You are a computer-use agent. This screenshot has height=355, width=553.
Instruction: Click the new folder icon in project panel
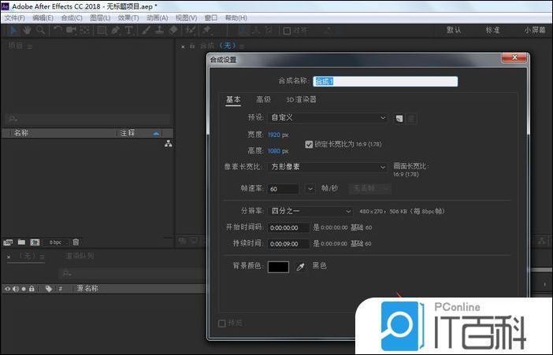[x=22, y=242]
